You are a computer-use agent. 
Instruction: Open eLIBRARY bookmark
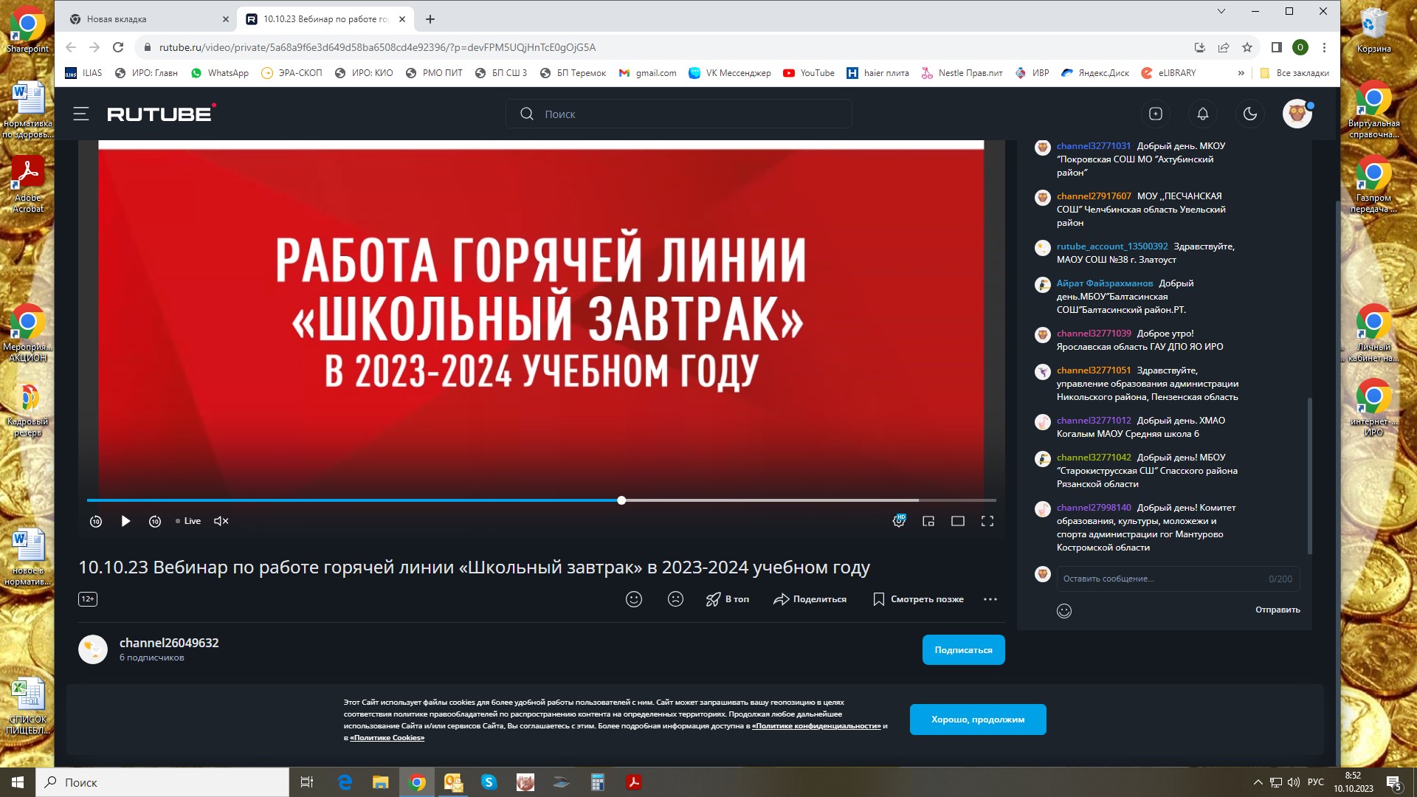tap(1169, 73)
